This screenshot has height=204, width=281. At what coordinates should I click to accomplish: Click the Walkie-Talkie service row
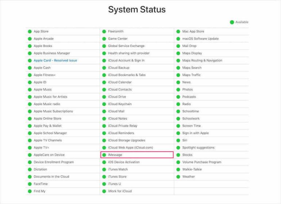(x=191, y=169)
